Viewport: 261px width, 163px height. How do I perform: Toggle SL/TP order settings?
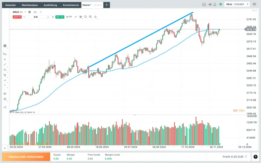coord(69,17)
